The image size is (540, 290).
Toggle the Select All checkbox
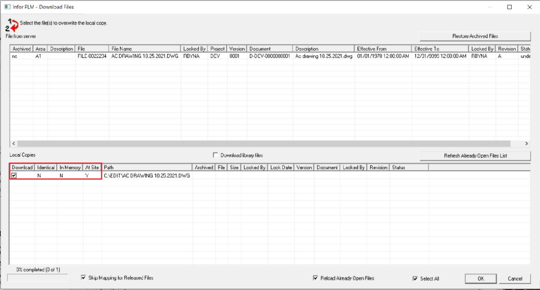pos(415,279)
